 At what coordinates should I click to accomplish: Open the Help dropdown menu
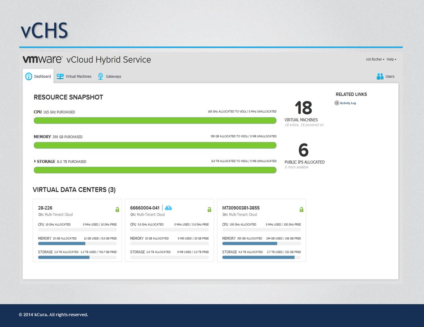click(x=391, y=59)
